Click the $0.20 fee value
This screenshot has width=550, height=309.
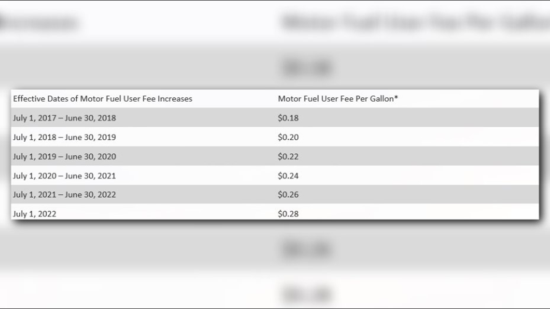tap(289, 137)
